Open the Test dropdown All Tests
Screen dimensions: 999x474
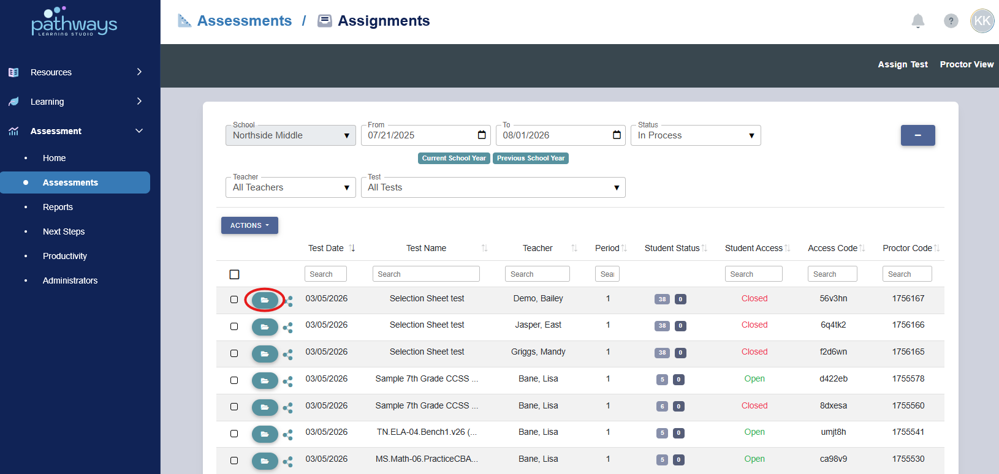pos(493,187)
